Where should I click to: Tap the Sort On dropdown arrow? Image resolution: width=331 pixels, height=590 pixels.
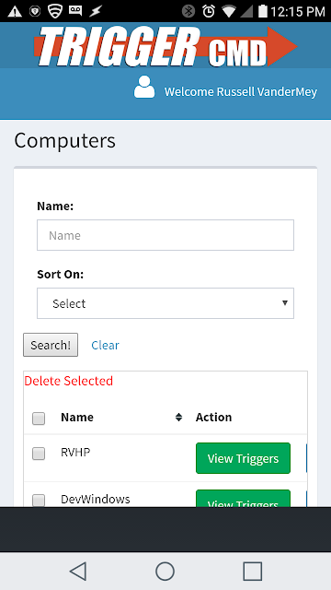tap(285, 303)
